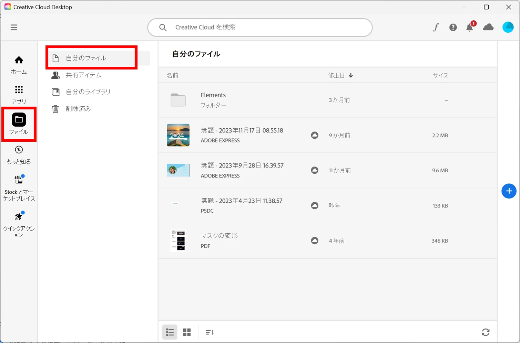Open the Elements folder icon
The image size is (520, 343).
pos(178,100)
